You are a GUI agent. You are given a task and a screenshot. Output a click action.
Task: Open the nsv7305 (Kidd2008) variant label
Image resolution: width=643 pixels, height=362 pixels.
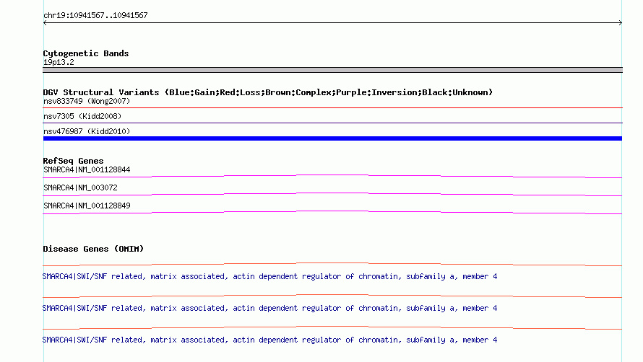point(82,116)
